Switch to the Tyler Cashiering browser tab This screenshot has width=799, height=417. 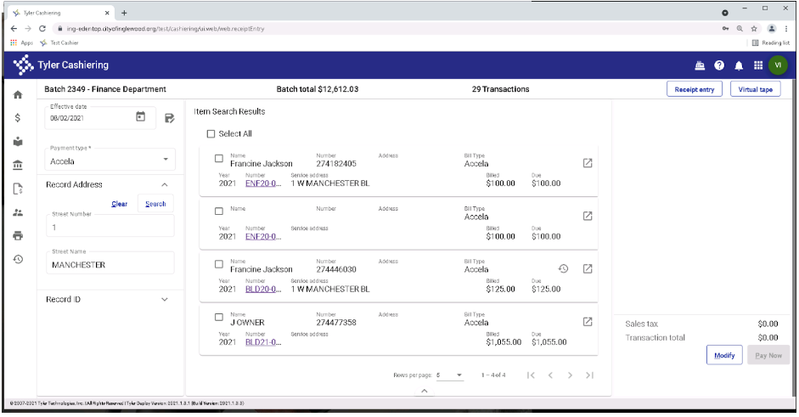[x=60, y=13]
